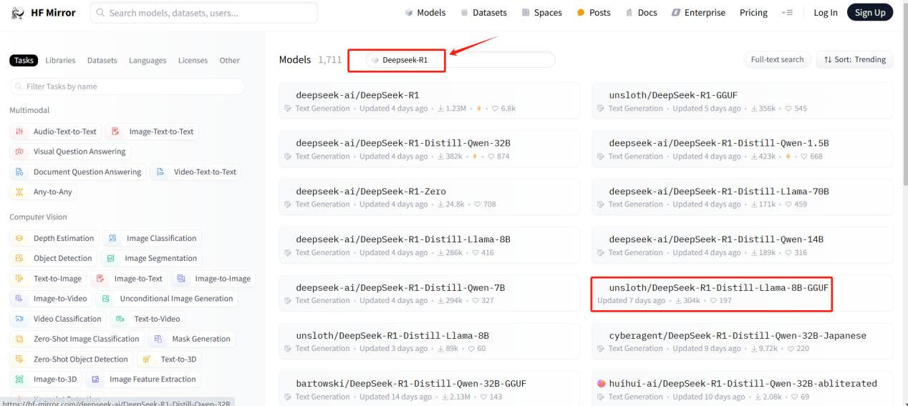Click the Log In link
The height and width of the screenshot is (406, 908).
pyautogui.click(x=826, y=12)
